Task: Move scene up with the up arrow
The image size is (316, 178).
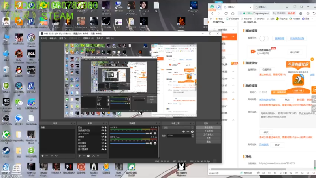Action: pos(52,156)
